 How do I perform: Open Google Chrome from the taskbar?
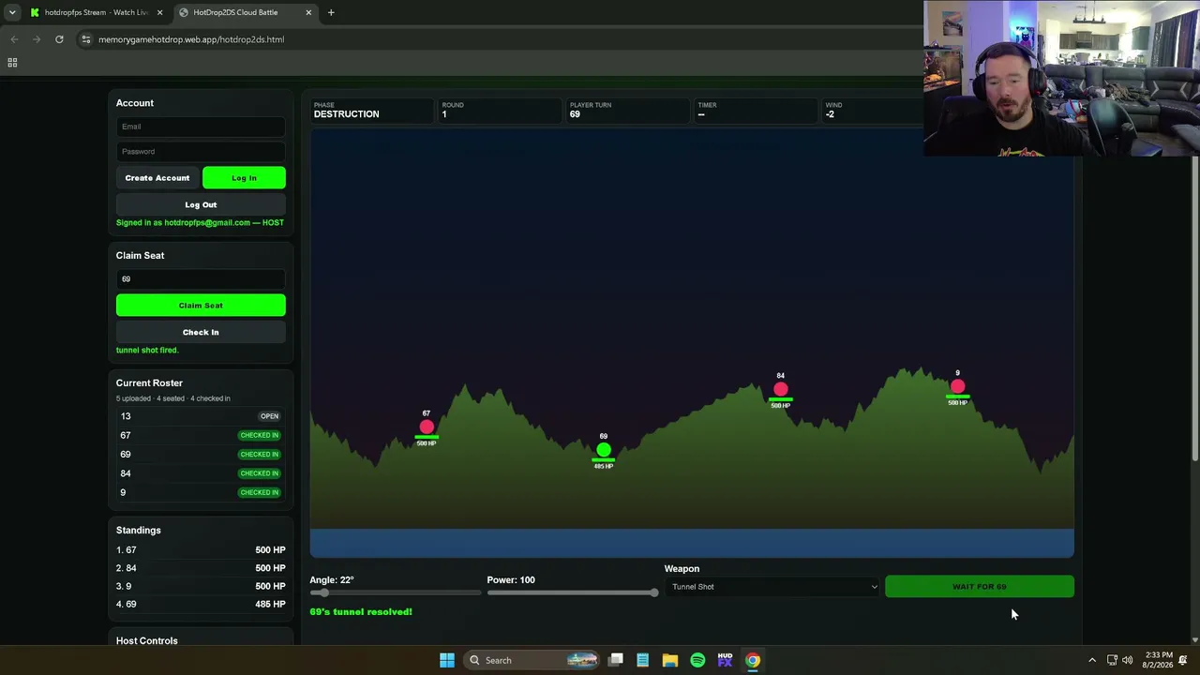pyautogui.click(x=752, y=660)
